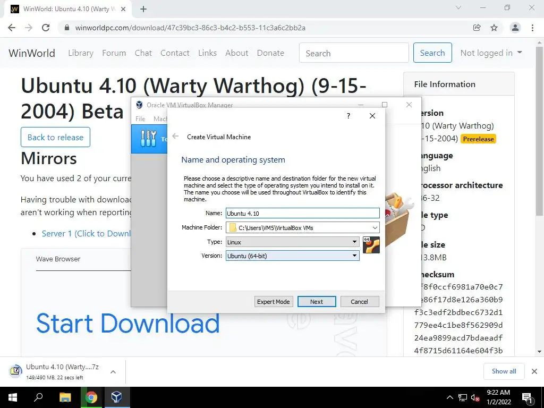Switch to VirtualBox in taskbar

coord(116,397)
